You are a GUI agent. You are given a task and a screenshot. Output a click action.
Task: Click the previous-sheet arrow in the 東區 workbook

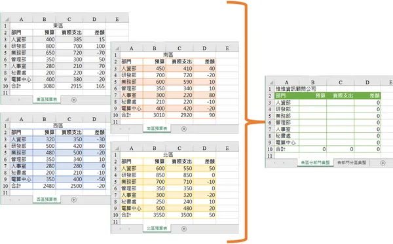click(10, 100)
